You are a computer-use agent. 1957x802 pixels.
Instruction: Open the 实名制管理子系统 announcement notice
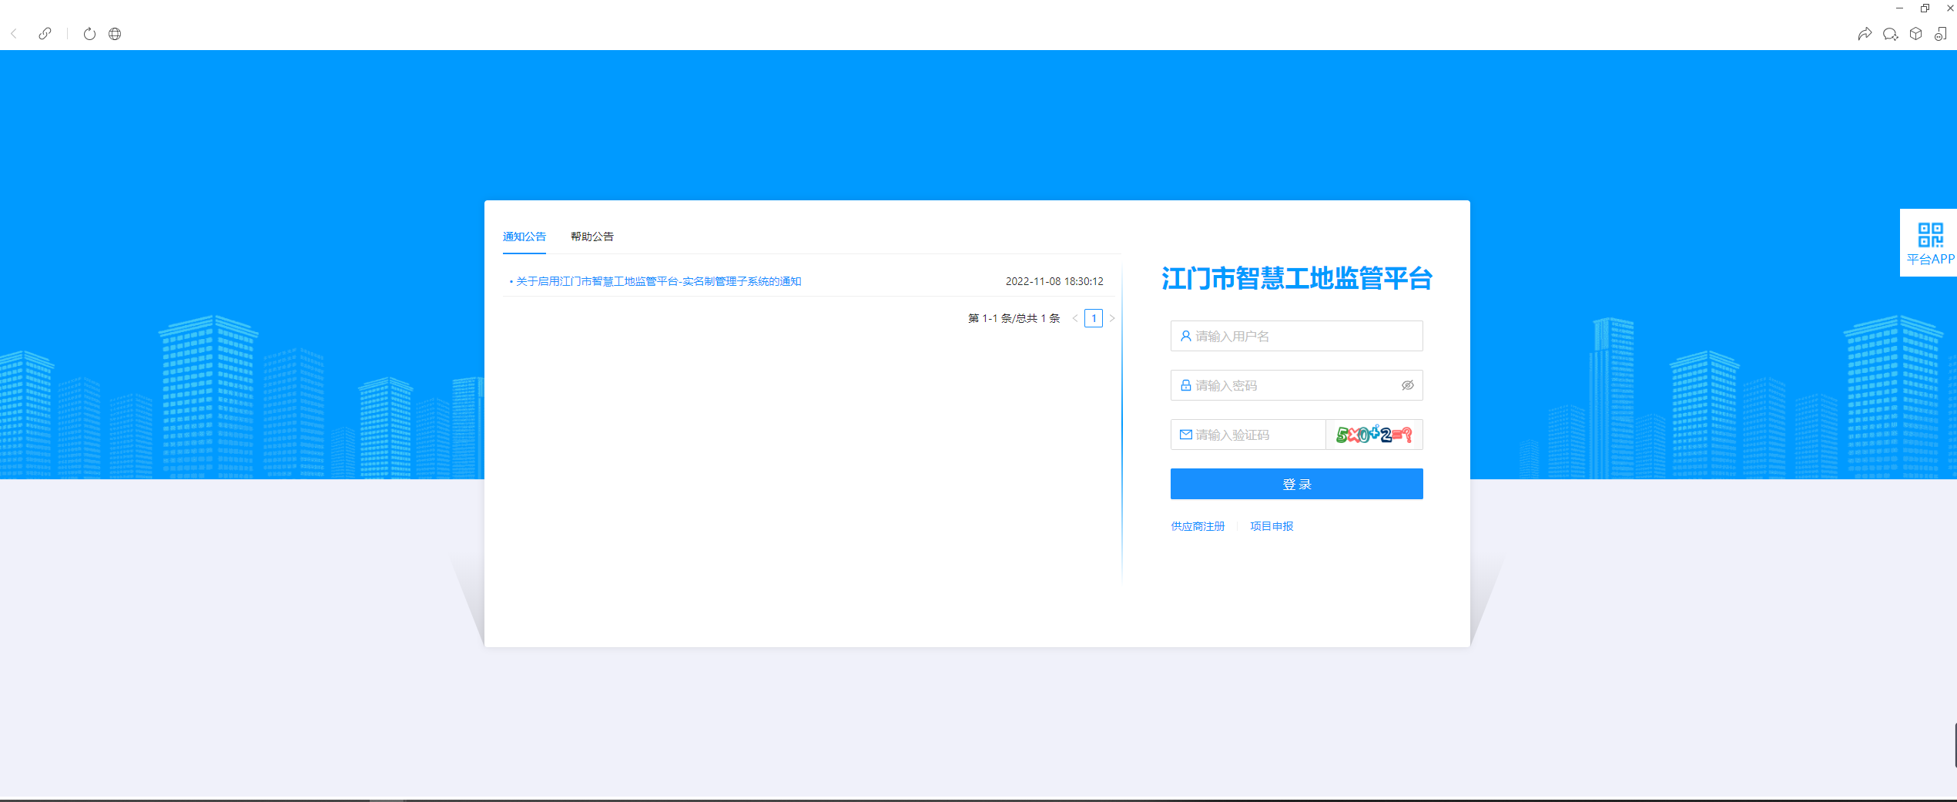658,282
